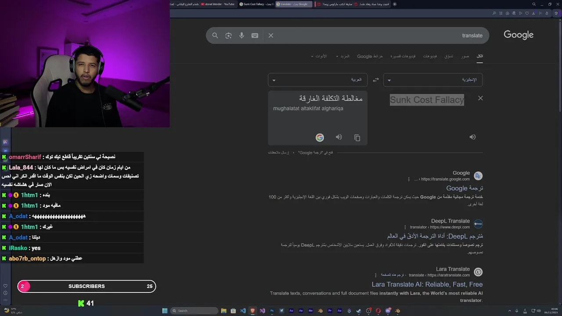This screenshot has width=562, height=316.
Task: Click ترجم هذه الصفحة under Lara result
Action: click(393, 275)
